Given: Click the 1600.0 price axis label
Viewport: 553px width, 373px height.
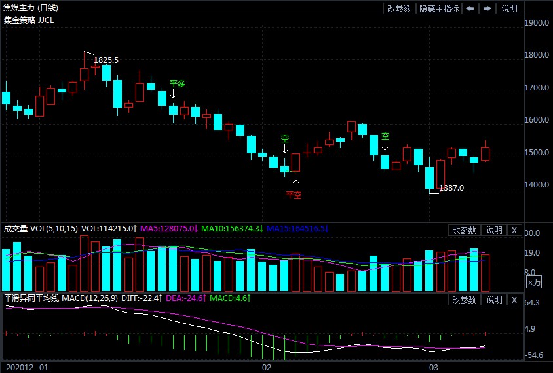Looking at the screenshot, I should pyautogui.click(x=537, y=120).
